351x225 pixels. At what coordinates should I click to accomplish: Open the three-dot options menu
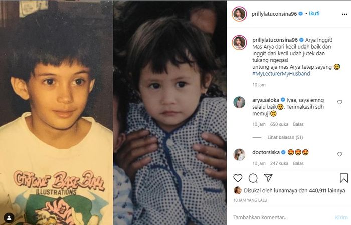(344, 14)
